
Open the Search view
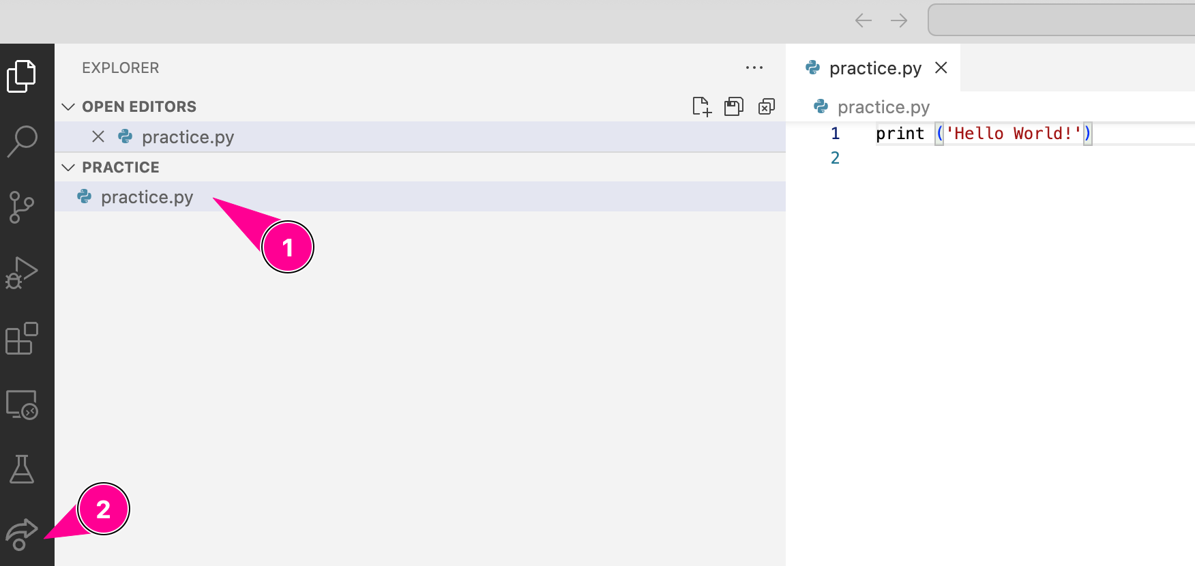click(x=22, y=141)
